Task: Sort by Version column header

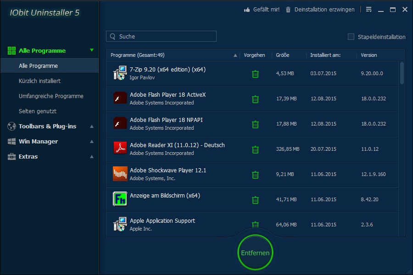Action: click(x=369, y=55)
